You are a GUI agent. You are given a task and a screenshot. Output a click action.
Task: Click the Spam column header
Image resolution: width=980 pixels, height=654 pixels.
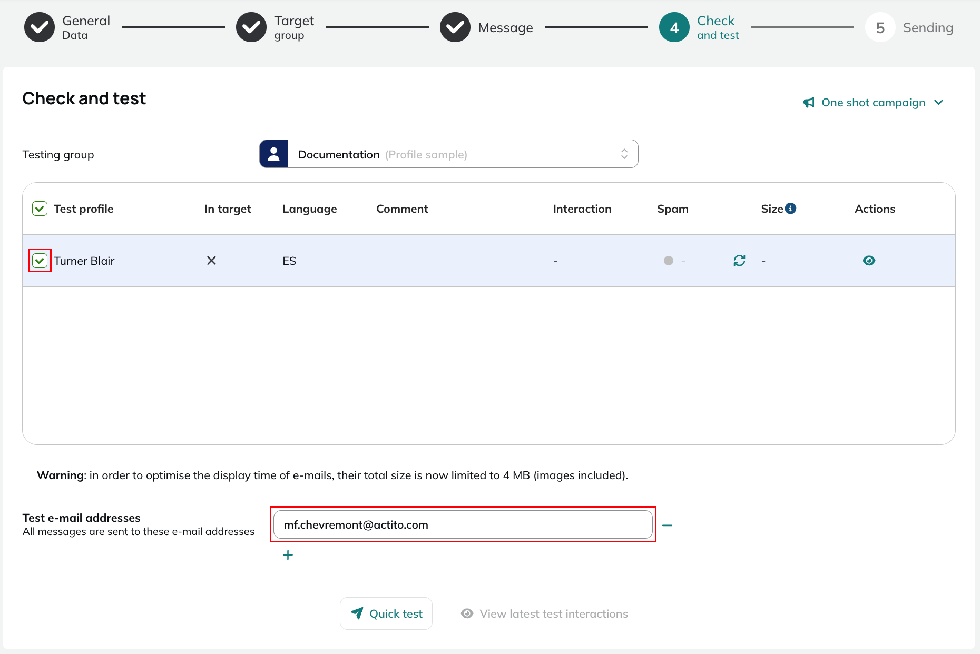673,209
